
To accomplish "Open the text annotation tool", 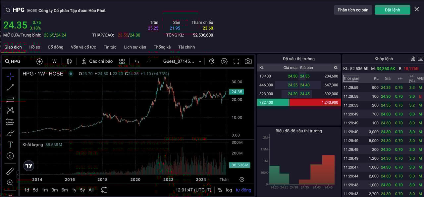I will [10, 145].
